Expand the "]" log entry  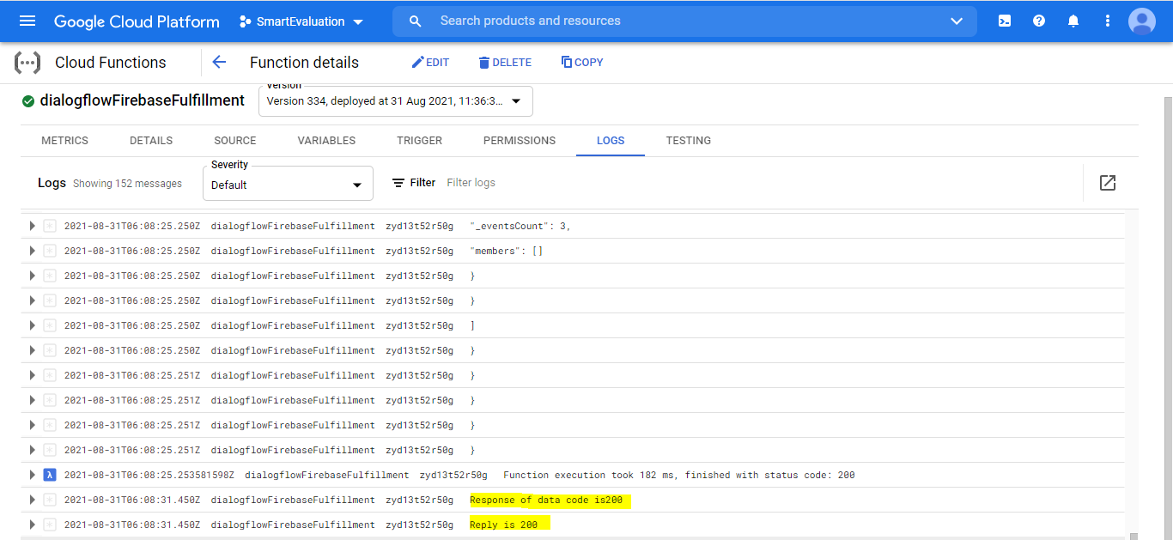33,325
